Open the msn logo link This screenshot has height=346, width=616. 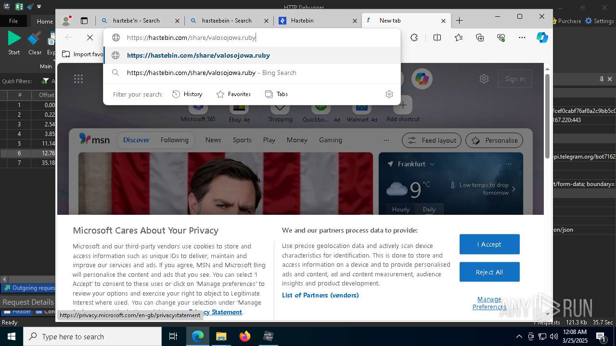click(x=94, y=140)
